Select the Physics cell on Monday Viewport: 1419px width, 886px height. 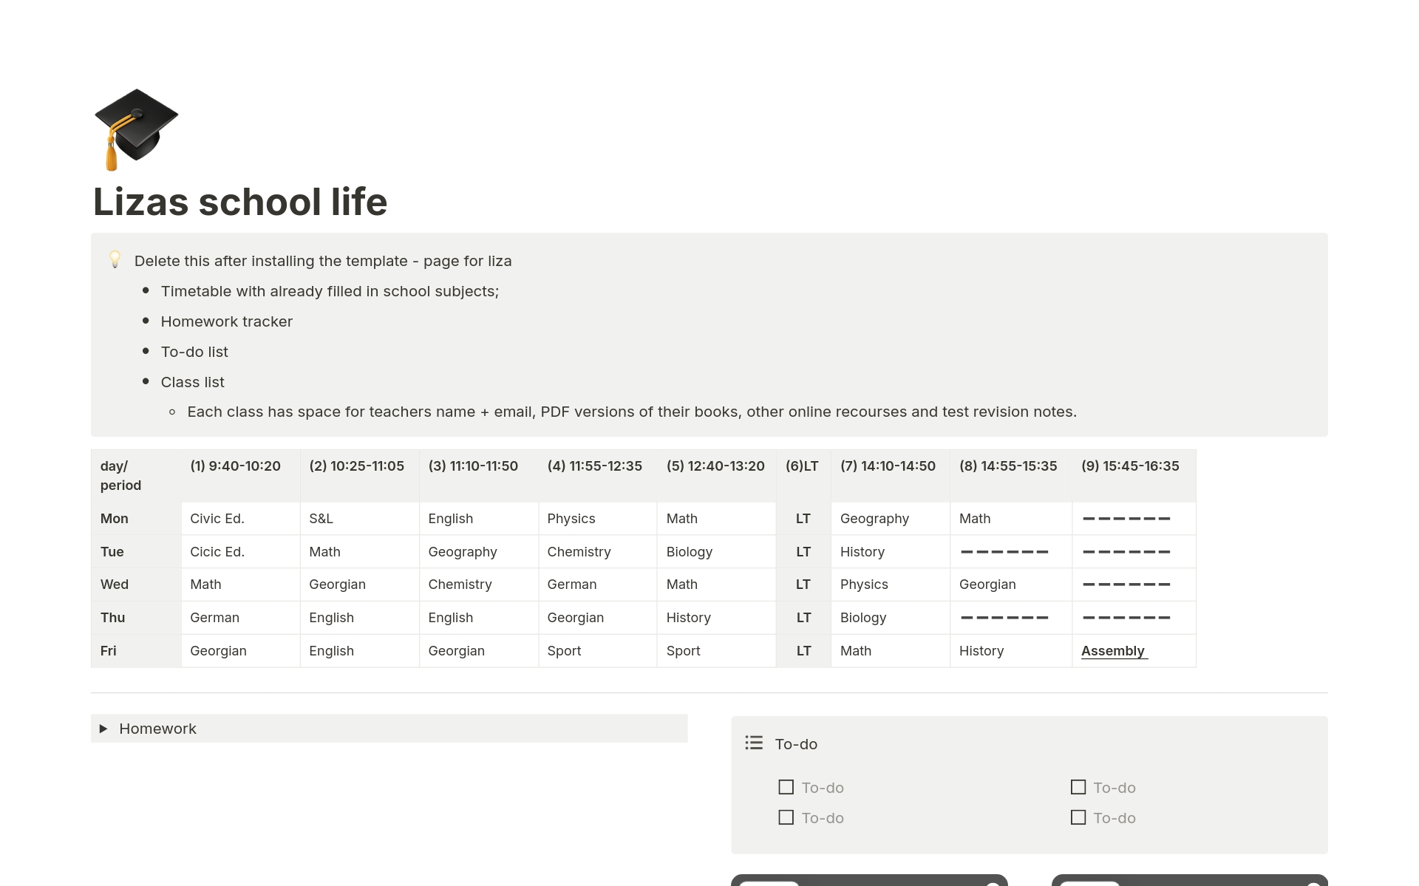pyautogui.click(x=571, y=518)
